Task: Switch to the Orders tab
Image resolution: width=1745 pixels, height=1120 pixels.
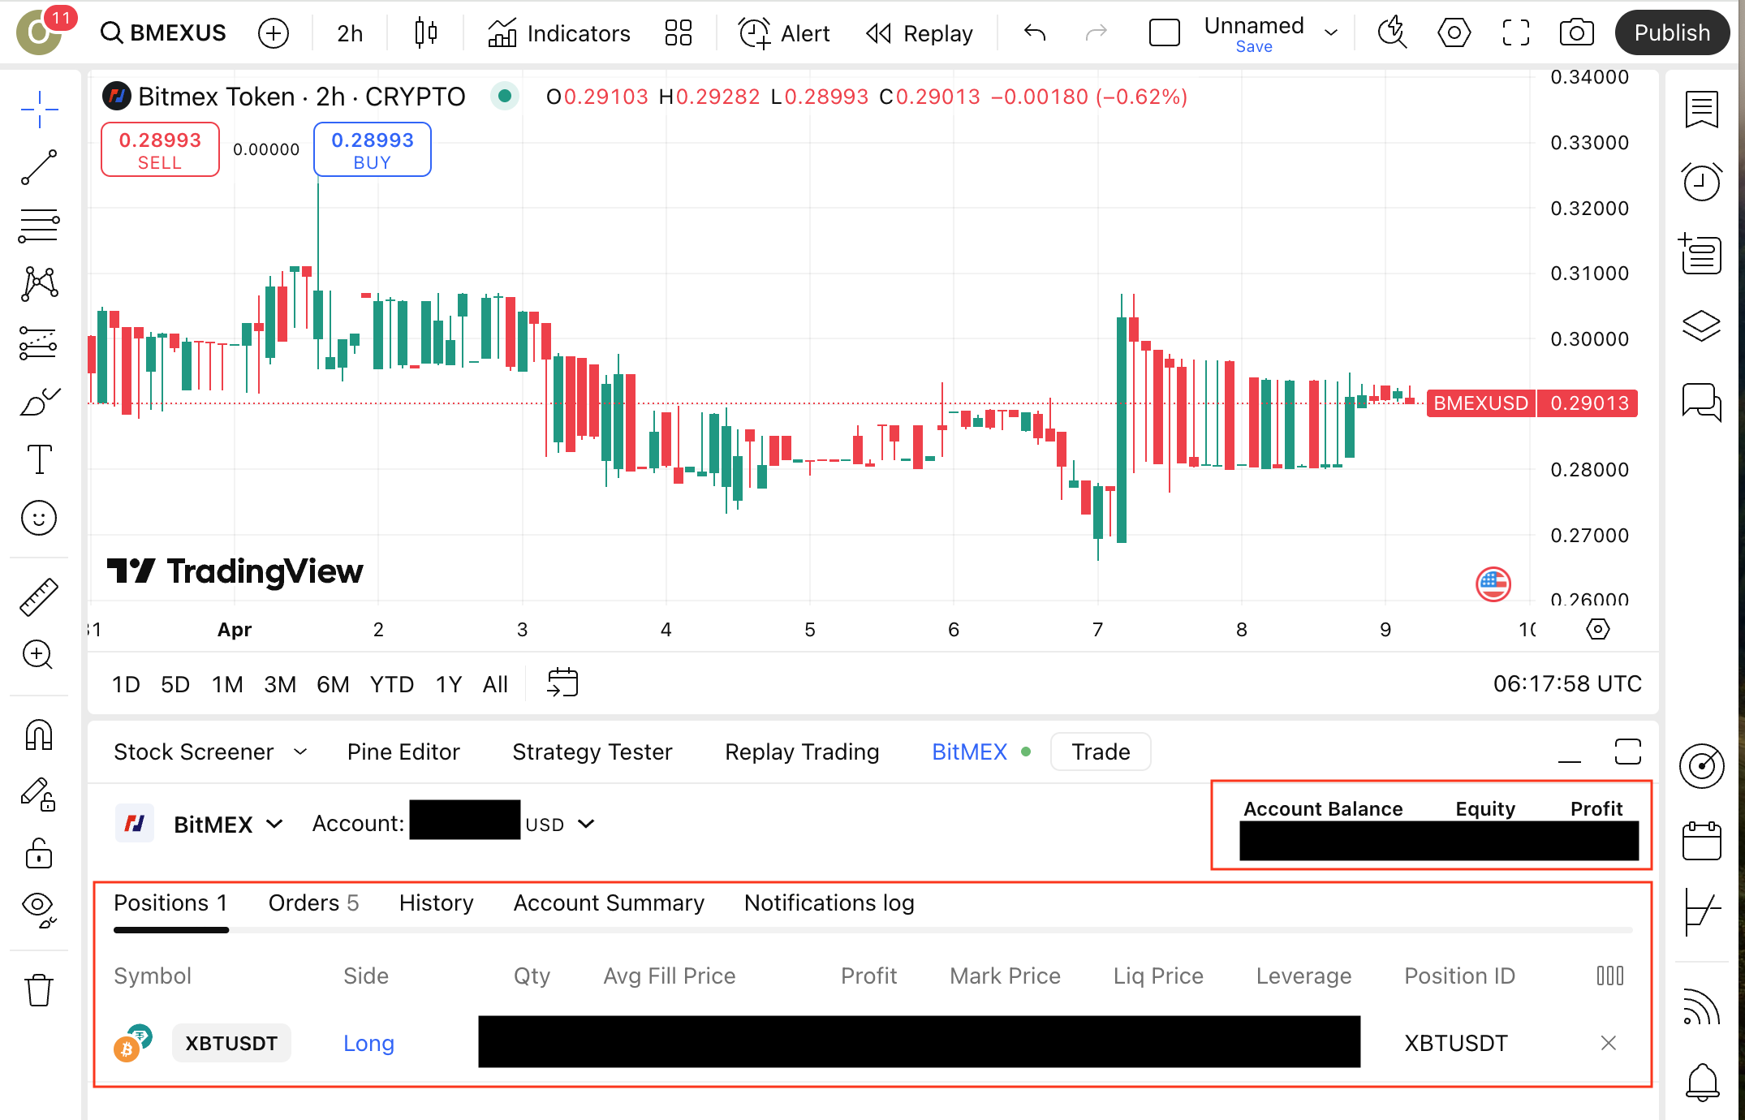Action: [x=313, y=903]
